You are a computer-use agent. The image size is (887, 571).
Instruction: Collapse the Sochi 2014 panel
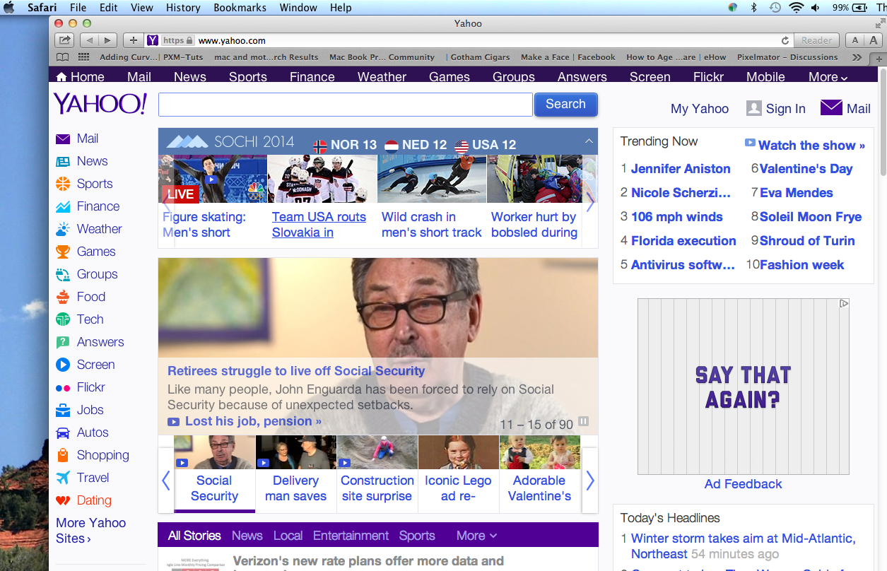pyautogui.click(x=589, y=141)
